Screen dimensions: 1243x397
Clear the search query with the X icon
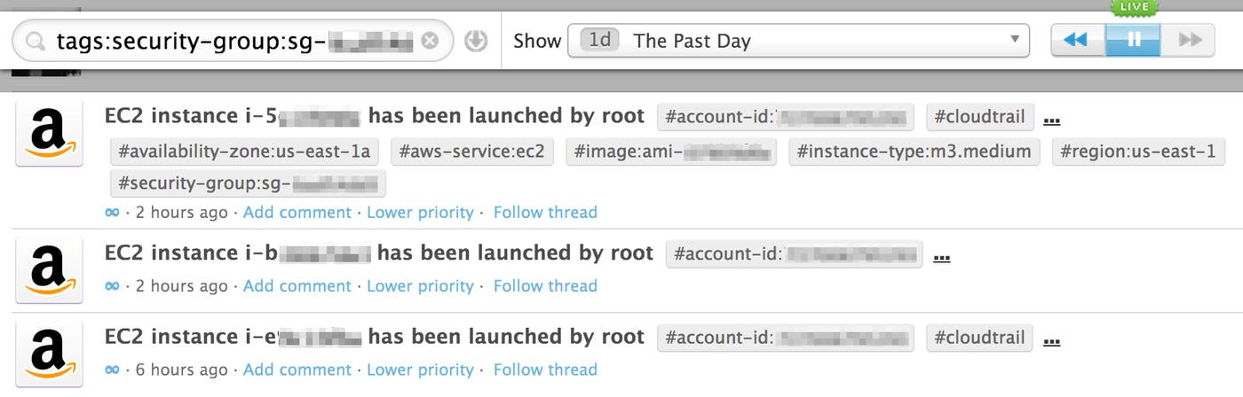[430, 42]
